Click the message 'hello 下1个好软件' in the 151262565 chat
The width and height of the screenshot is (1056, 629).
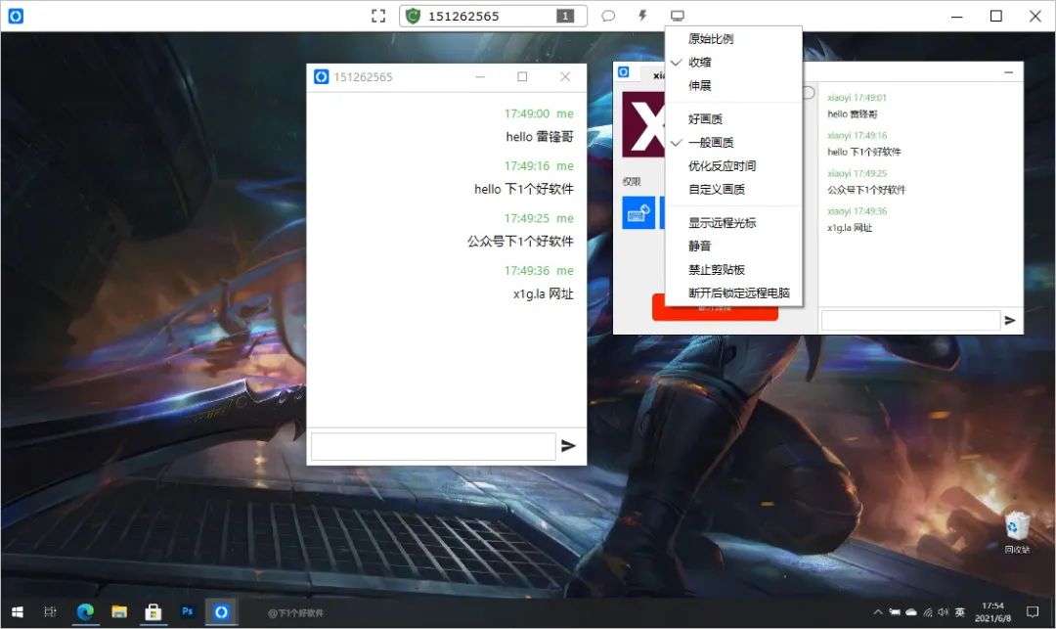click(x=524, y=189)
